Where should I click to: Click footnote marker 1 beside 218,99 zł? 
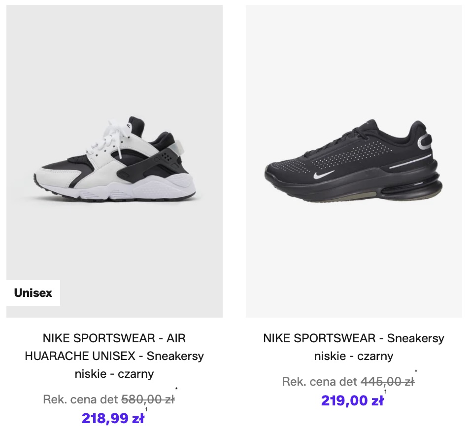point(146,409)
